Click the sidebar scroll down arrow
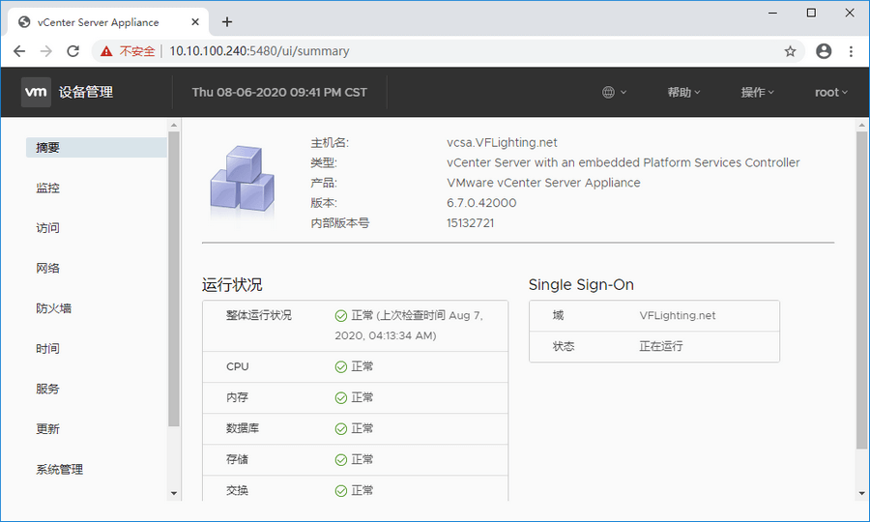 174,493
